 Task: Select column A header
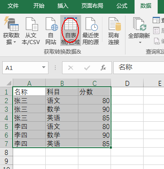(x=29, y=83)
